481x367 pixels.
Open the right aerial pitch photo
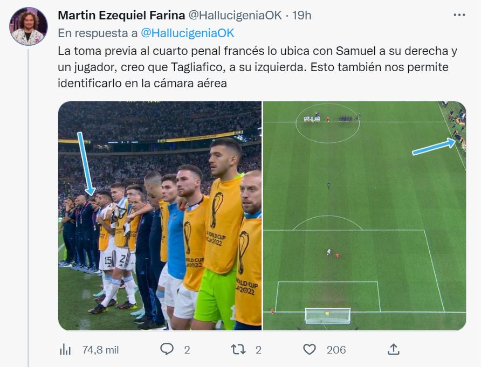(x=364, y=216)
